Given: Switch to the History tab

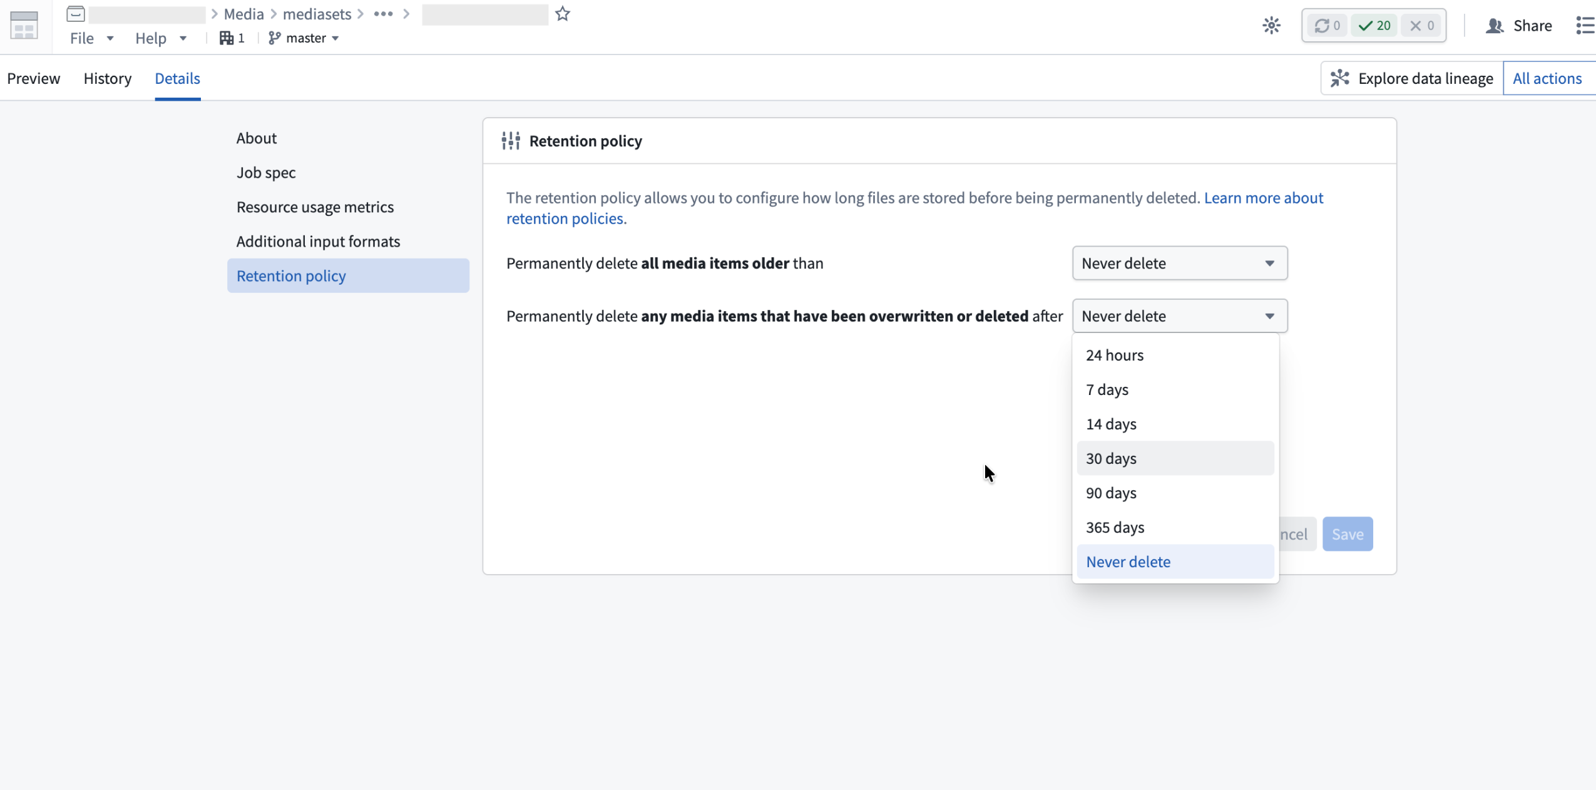Looking at the screenshot, I should [108, 78].
